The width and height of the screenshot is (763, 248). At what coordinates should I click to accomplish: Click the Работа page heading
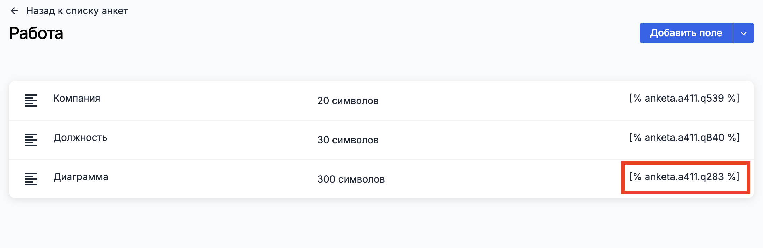click(36, 33)
